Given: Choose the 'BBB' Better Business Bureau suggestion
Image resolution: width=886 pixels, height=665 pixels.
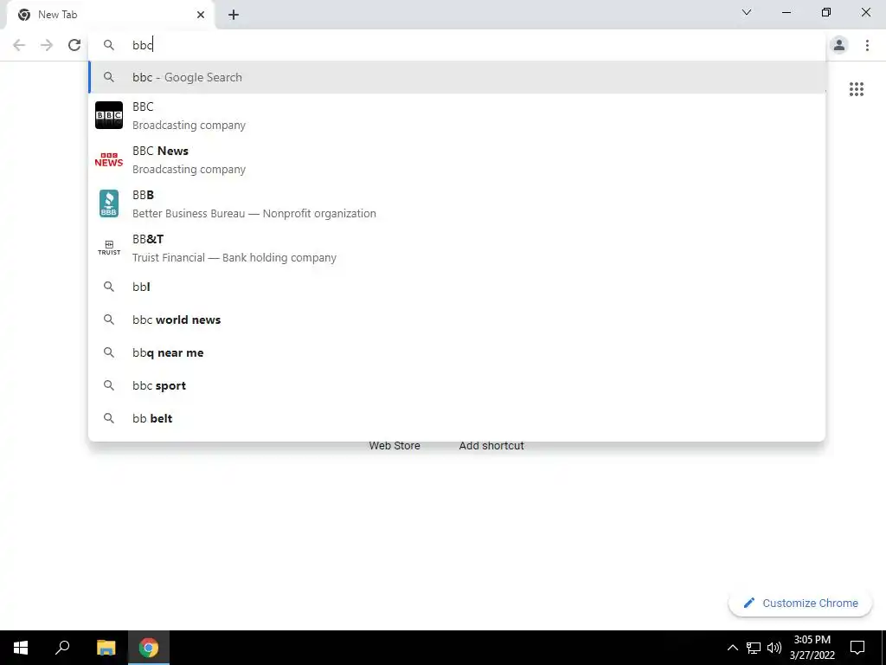Looking at the screenshot, I should click(457, 203).
